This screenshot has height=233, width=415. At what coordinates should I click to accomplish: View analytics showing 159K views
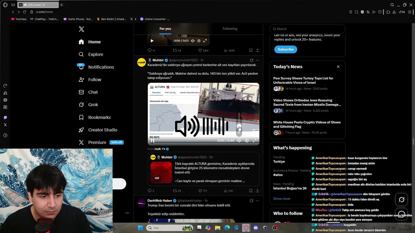[x=229, y=50]
